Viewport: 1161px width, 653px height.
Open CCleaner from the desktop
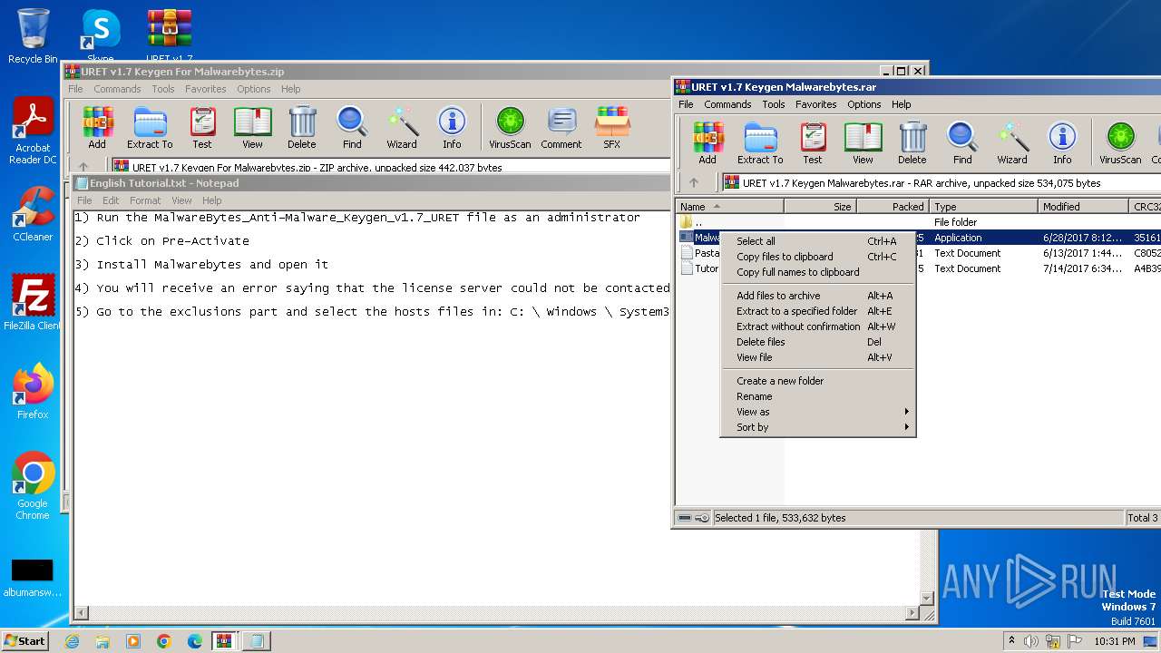(33, 214)
